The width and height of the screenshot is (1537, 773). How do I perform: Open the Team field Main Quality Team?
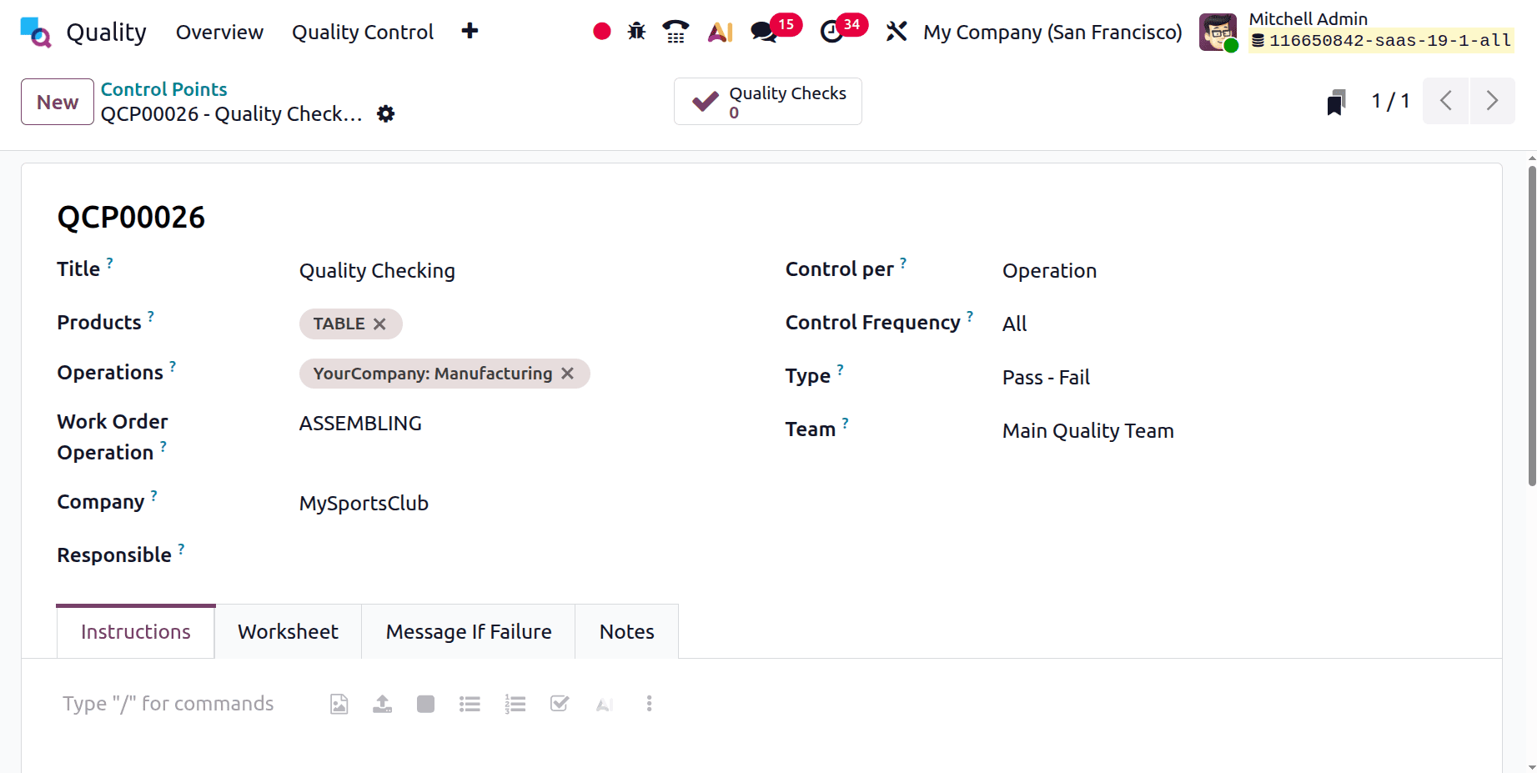1234,430
